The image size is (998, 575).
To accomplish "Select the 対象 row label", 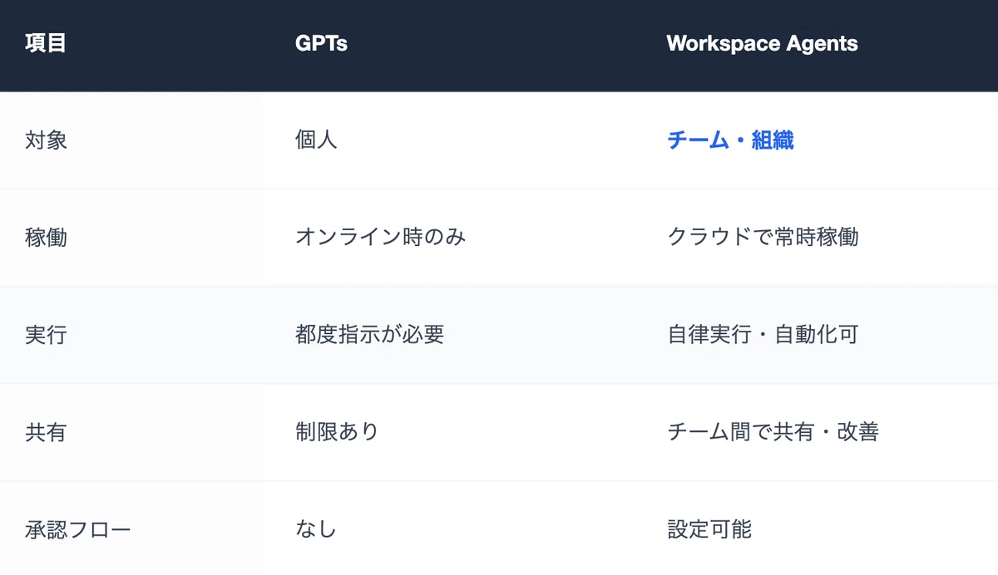I will pyautogui.click(x=46, y=140).
